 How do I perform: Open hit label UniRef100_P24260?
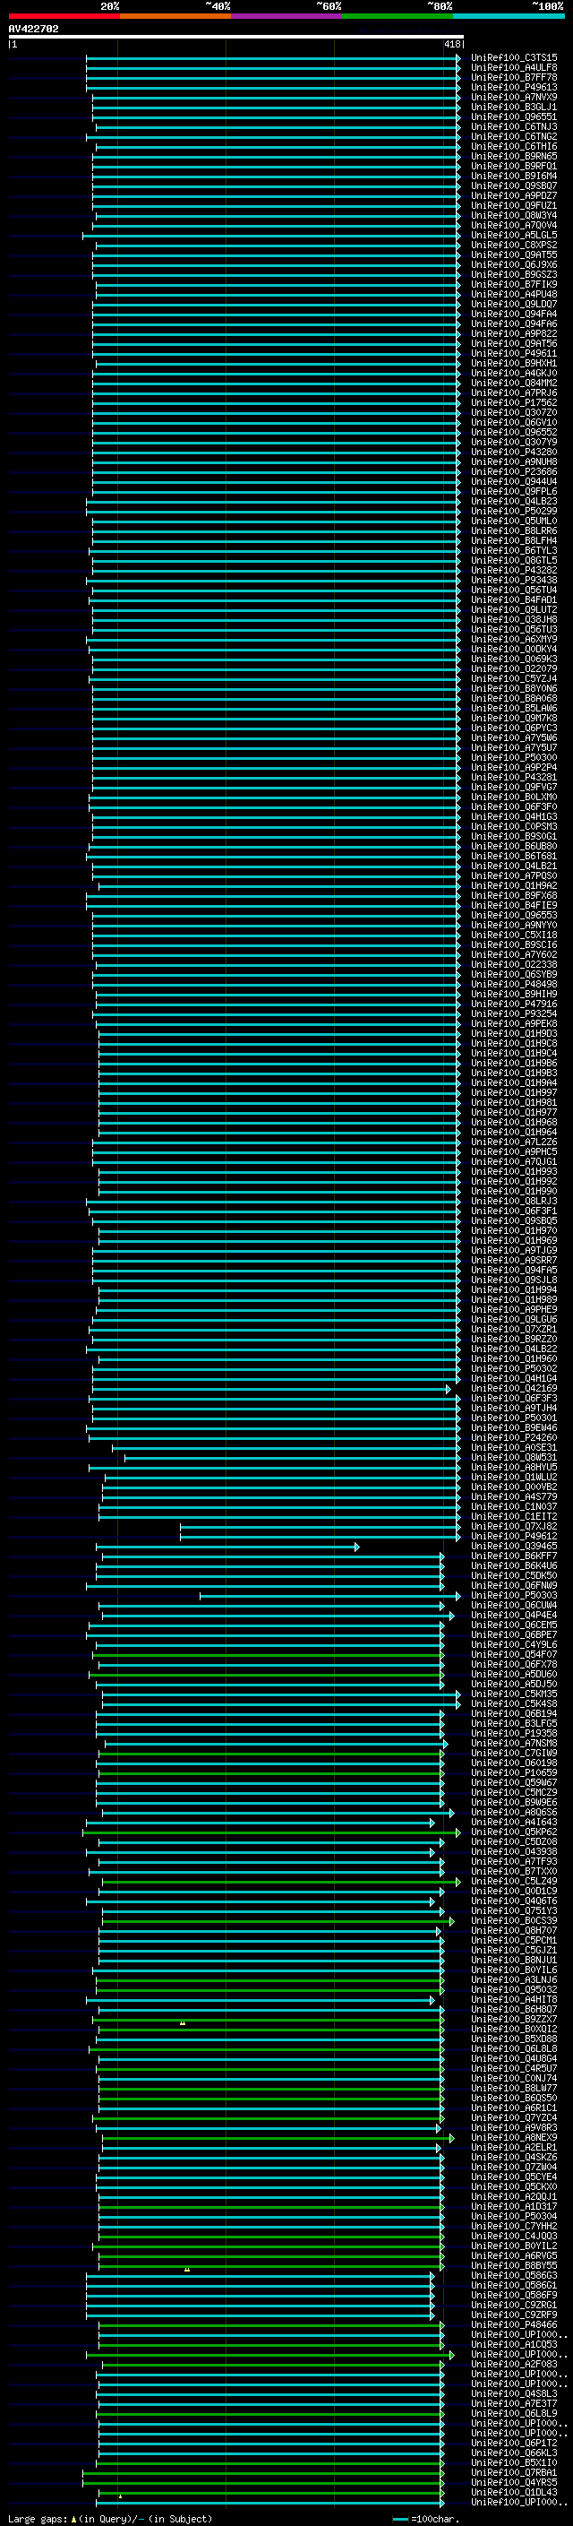click(x=514, y=1437)
